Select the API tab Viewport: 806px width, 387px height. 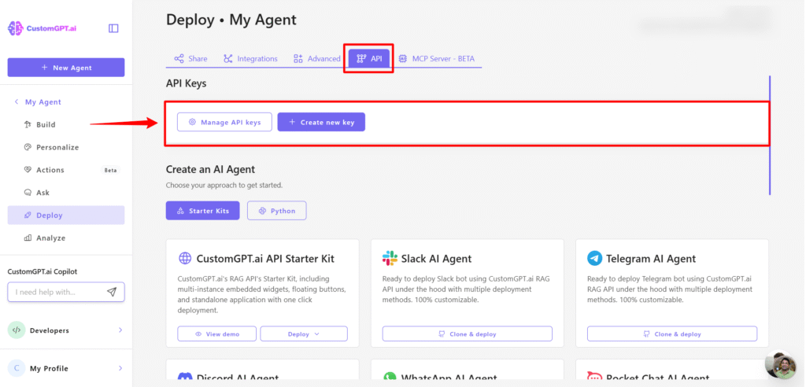(369, 58)
